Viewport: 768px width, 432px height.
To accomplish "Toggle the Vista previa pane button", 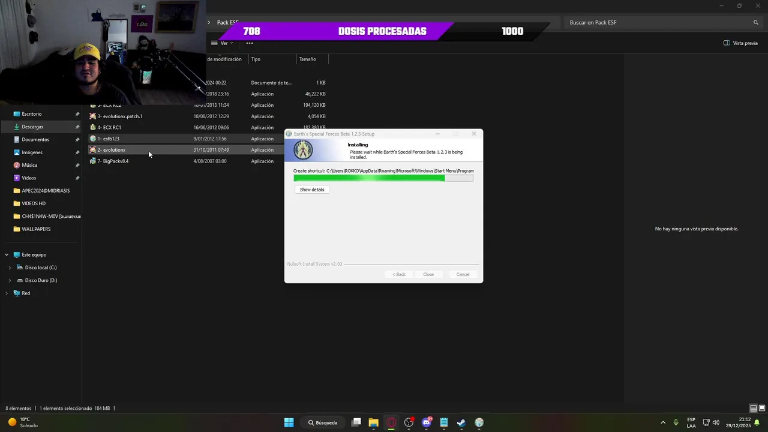I will [740, 43].
